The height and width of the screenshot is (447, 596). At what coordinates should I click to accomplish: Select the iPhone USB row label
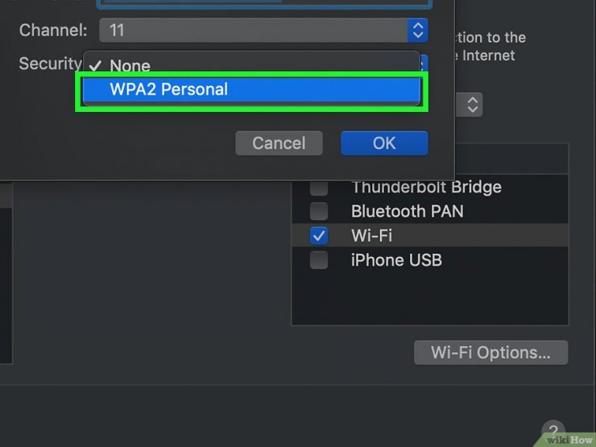click(396, 260)
